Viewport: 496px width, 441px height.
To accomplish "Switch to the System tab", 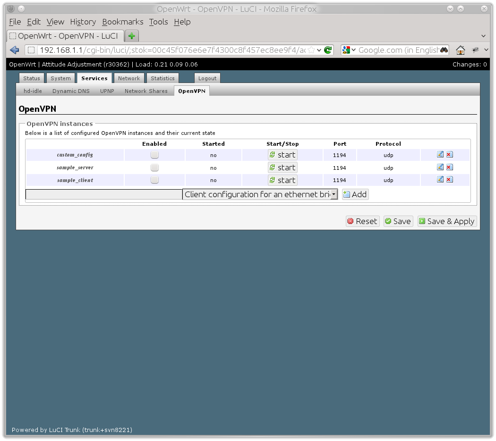I will coord(61,78).
